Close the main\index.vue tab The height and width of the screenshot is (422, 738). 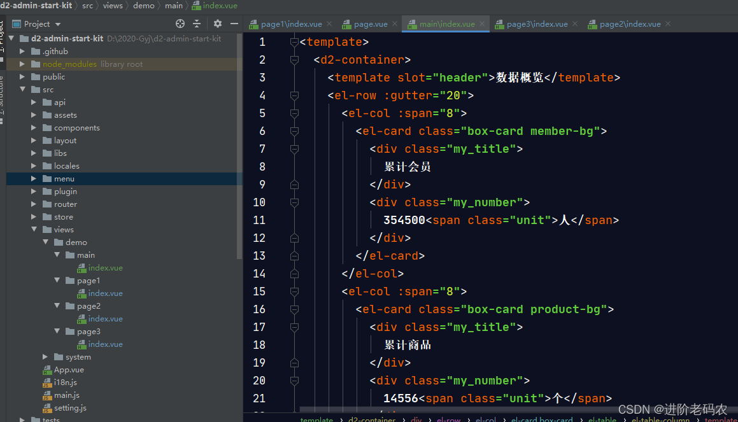click(x=482, y=24)
